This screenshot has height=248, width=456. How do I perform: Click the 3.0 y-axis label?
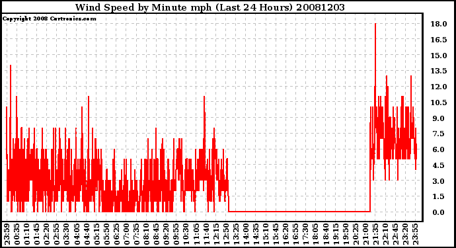[x=439, y=181]
